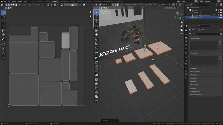The height and width of the screenshot is (125, 223).
Task: Click the New image button in the UV editor
Action: 68,5
